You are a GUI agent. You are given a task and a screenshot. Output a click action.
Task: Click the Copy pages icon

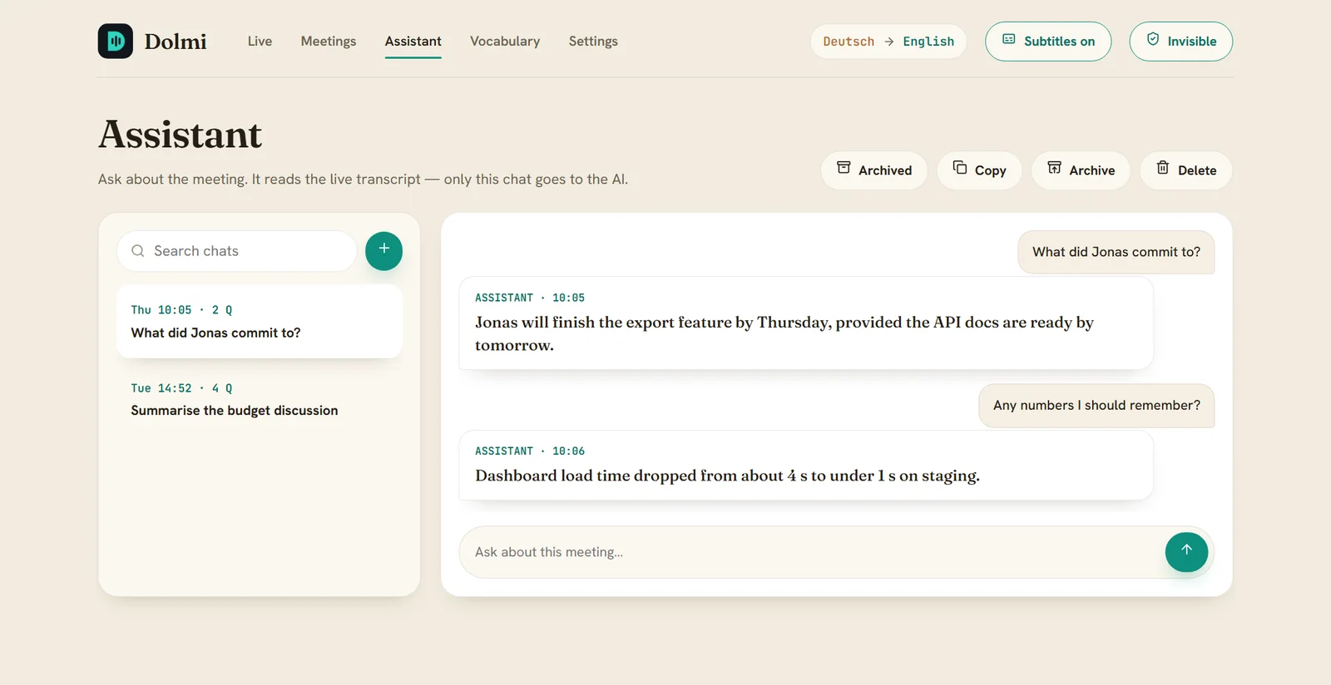coord(959,168)
